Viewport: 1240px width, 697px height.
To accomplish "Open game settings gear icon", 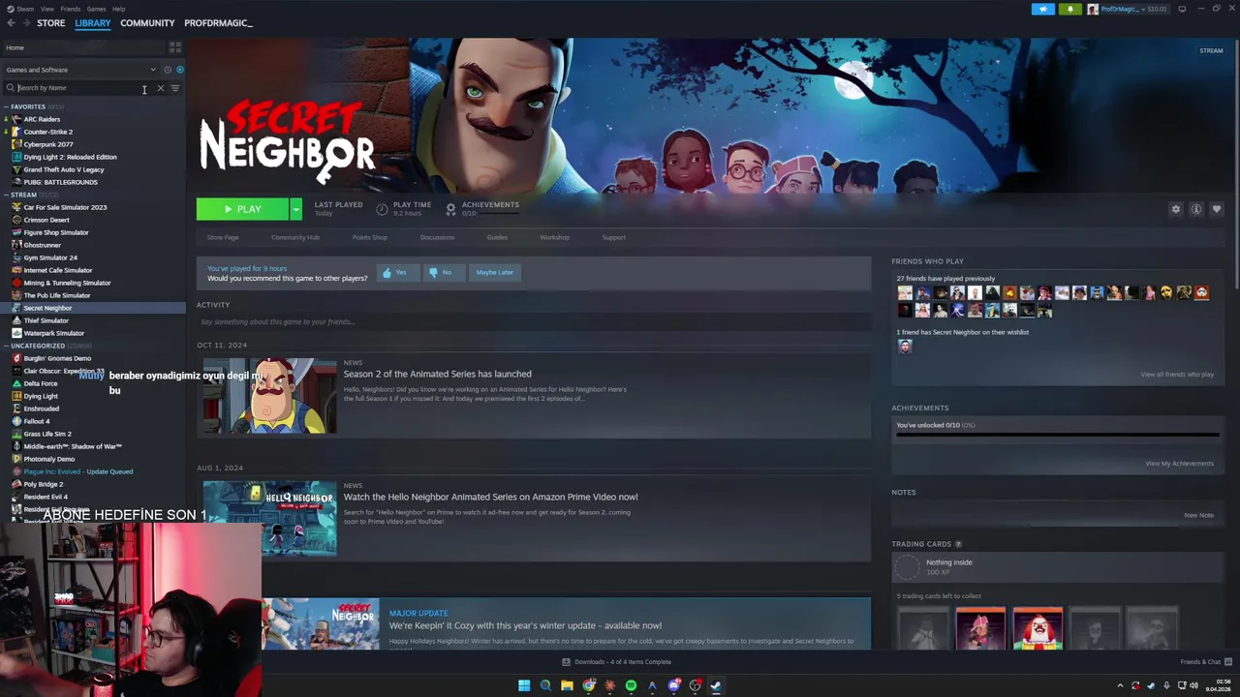I will pyautogui.click(x=1176, y=209).
